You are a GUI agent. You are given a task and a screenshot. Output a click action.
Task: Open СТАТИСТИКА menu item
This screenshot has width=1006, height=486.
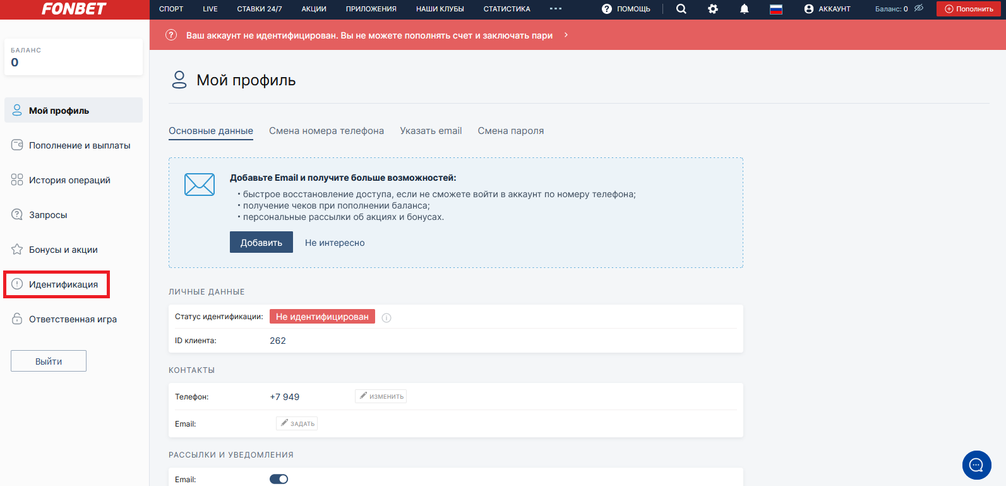(507, 9)
